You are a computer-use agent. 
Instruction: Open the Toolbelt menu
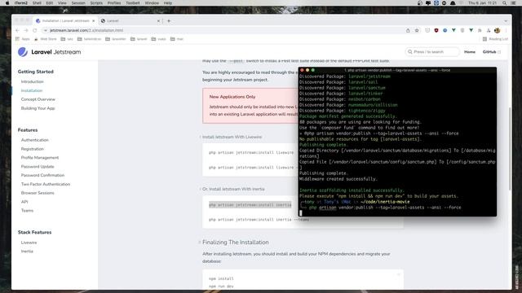pos(132,3)
